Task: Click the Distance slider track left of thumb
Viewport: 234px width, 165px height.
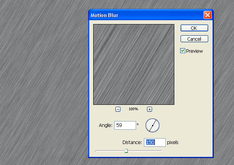Action: (x=110, y=151)
